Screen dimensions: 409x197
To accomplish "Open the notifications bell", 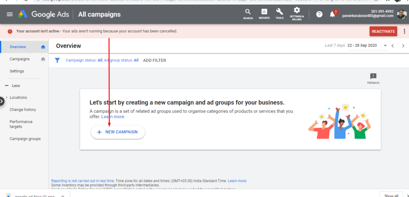I will (333, 15).
